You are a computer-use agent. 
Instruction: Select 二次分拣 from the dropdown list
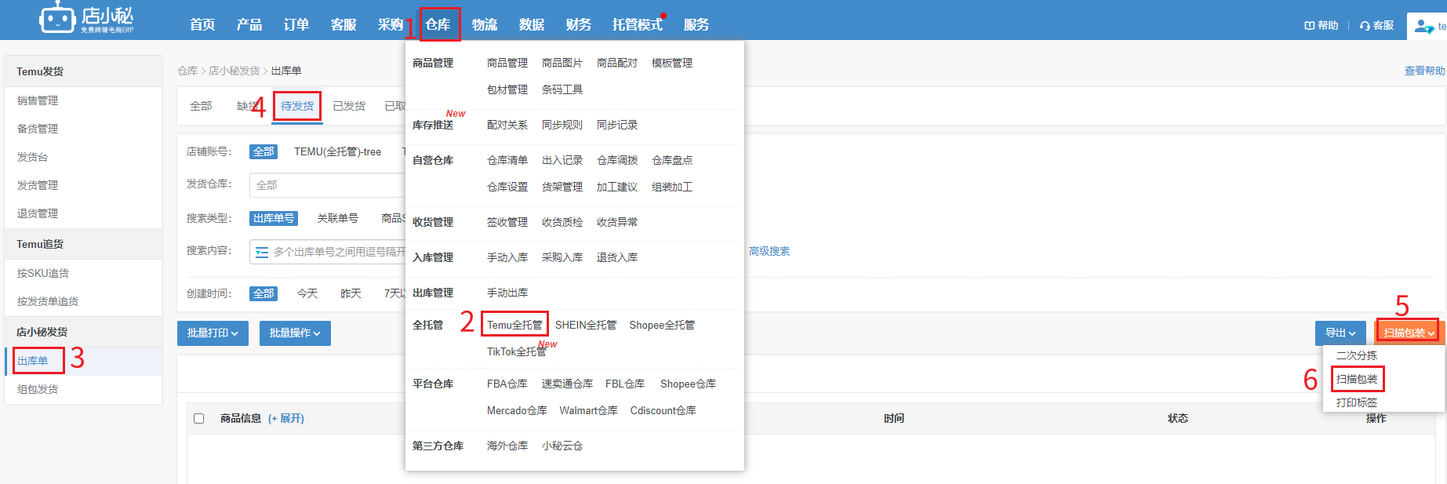pos(1357,355)
